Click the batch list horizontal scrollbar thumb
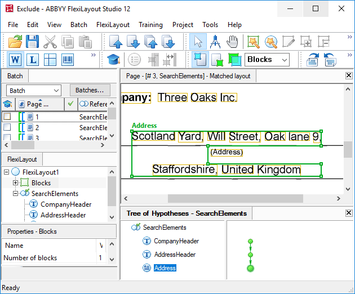 [x=23, y=145]
